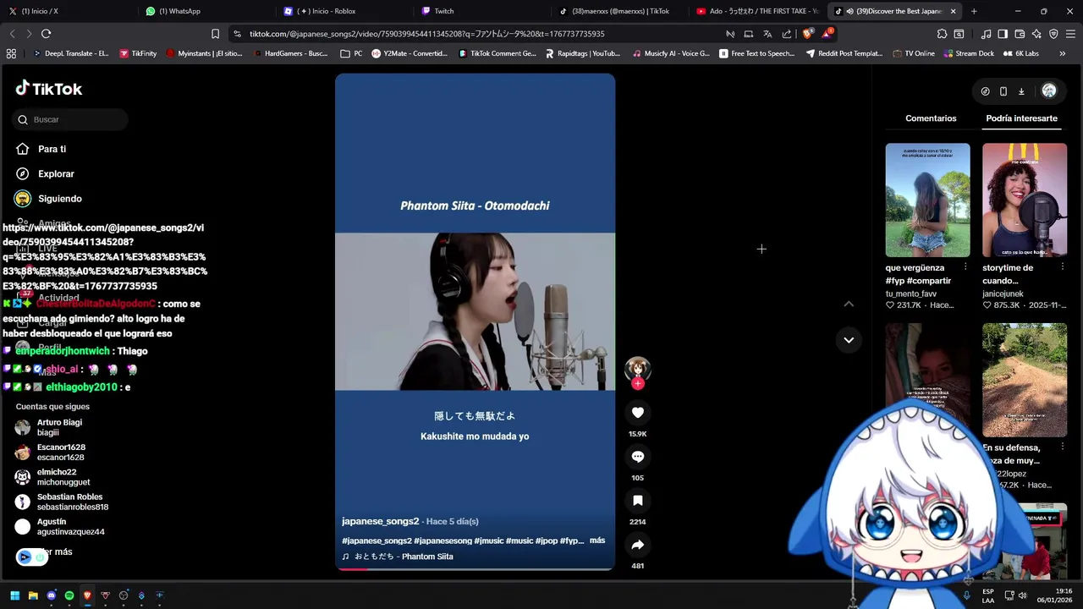Viewport: 1083px width, 609px height.
Task: Click the download arrow icon in TikTok header
Action: click(x=1021, y=91)
